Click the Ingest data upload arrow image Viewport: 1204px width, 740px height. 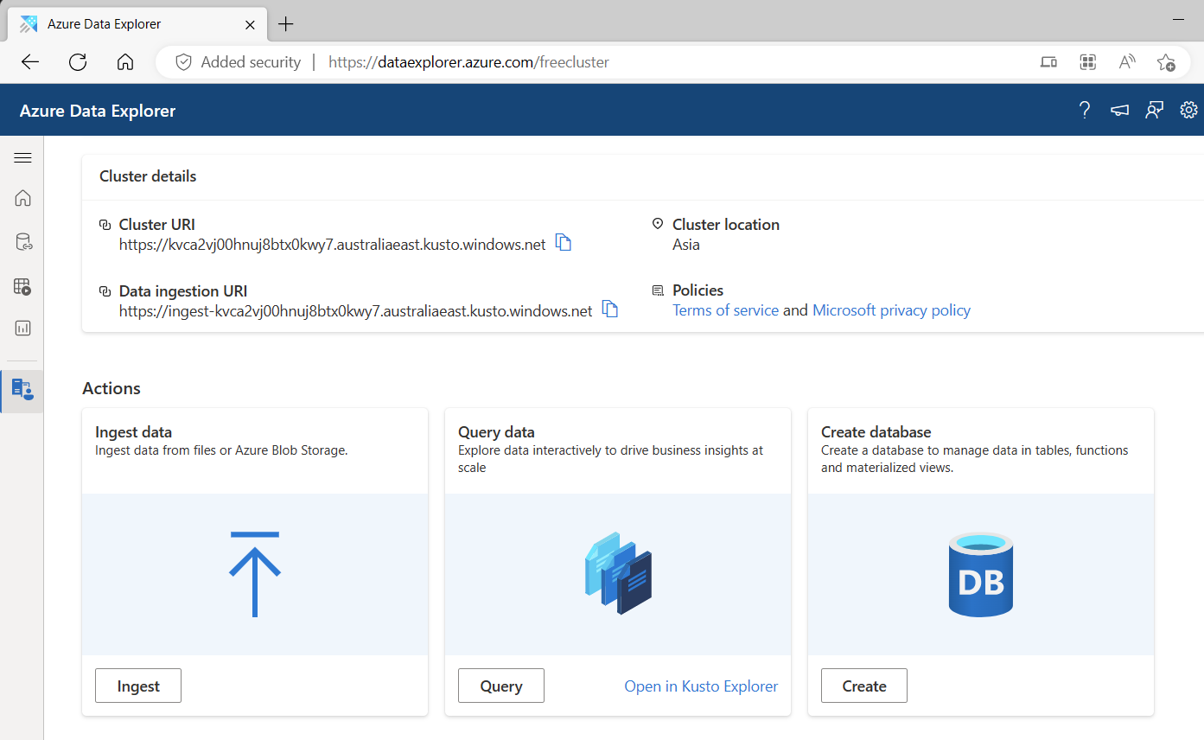click(x=255, y=574)
